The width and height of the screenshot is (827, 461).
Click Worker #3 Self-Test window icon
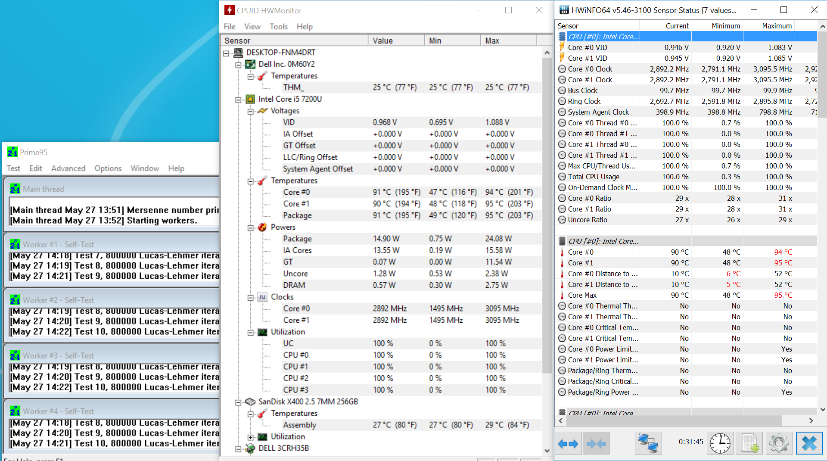click(15, 355)
